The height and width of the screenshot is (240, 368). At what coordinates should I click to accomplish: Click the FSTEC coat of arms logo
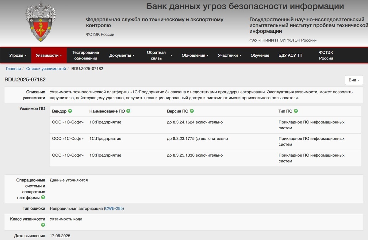41,22
